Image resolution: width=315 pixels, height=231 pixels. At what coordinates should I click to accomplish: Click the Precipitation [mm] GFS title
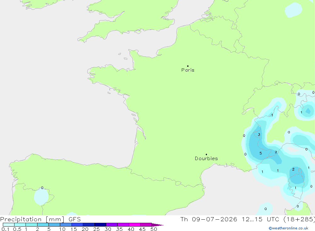tap(40, 219)
